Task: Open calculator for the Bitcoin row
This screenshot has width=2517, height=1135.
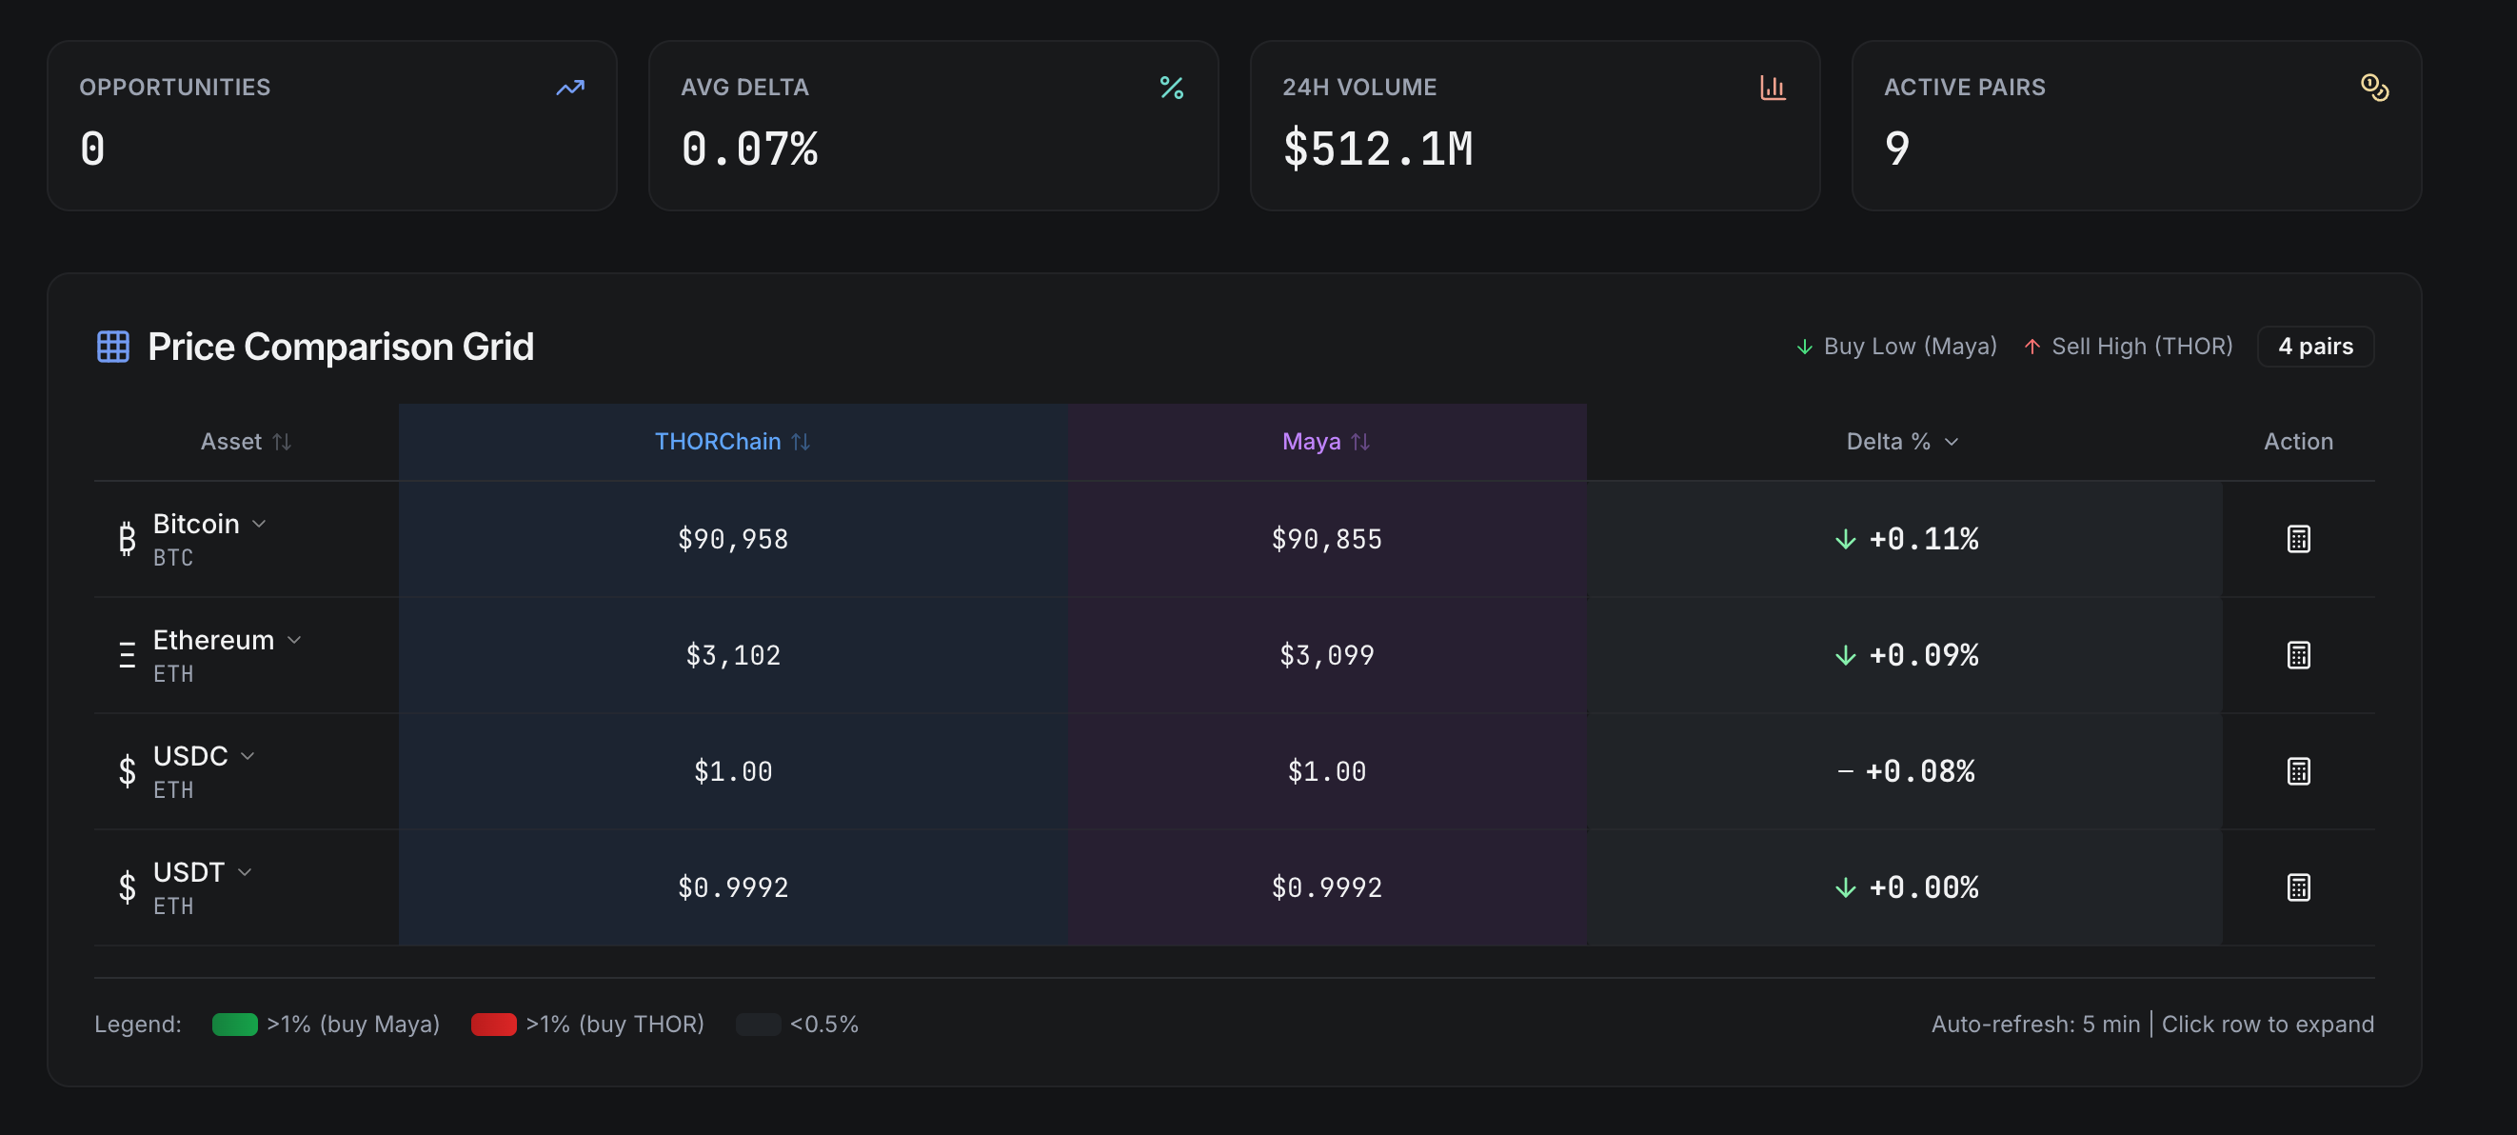Action: tap(2297, 539)
